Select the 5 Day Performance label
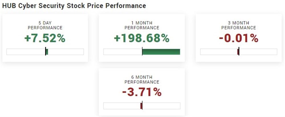285x117 pixels. click(x=45, y=25)
